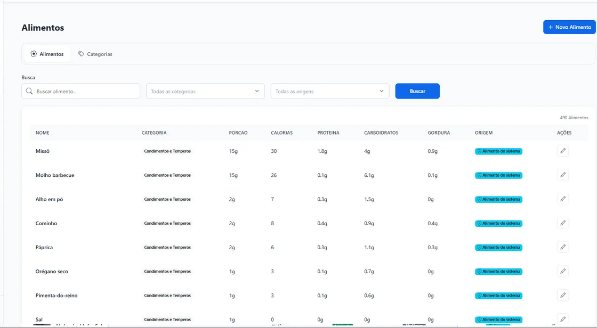Click the Alimentos page heading

(43, 27)
